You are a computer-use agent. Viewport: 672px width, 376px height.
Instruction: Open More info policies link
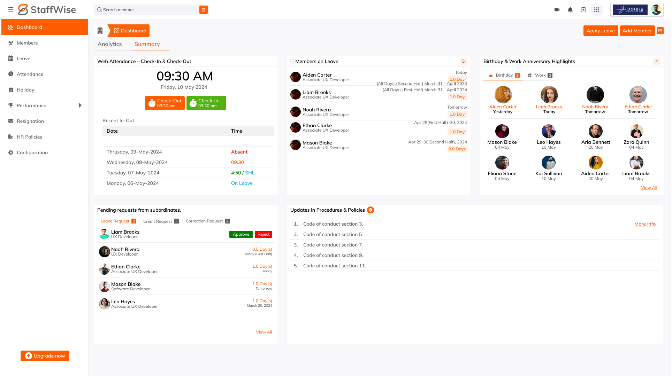(645, 224)
